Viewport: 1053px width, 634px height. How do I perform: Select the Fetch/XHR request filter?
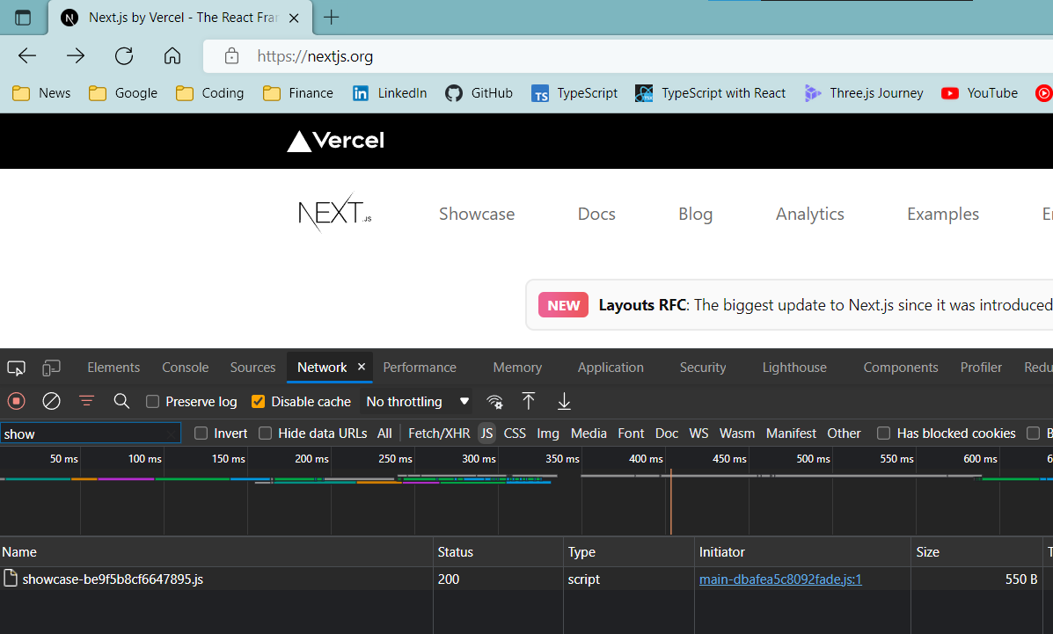pos(438,433)
